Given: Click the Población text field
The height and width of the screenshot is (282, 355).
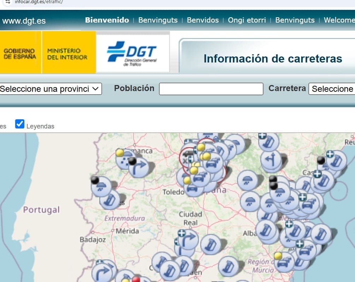Looking at the screenshot, I should click(x=211, y=89).
